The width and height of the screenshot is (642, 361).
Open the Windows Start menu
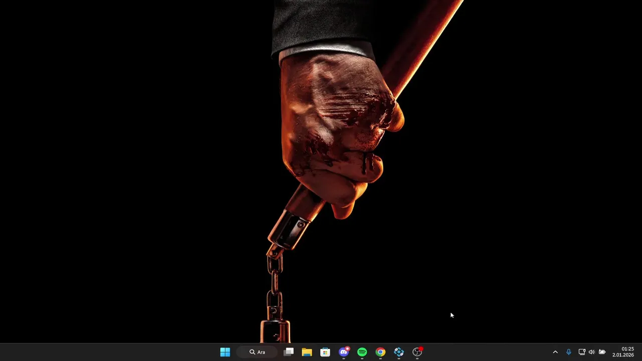click(x=225, y=352)
